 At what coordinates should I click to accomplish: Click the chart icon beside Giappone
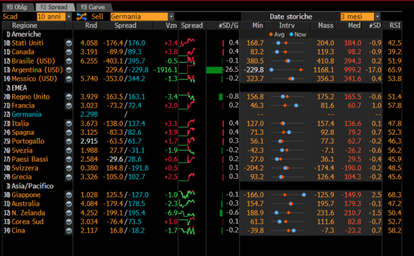pyautogui.click(x=68, y=195)
